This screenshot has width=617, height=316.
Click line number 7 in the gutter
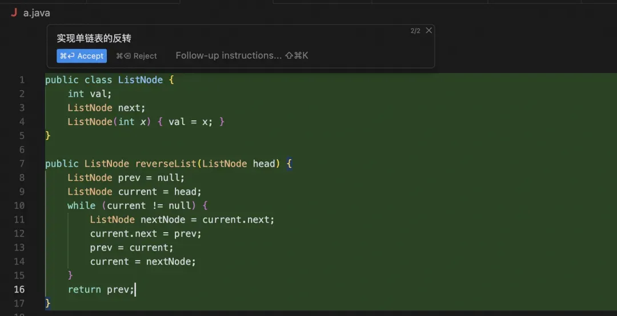tap(22, 164)
